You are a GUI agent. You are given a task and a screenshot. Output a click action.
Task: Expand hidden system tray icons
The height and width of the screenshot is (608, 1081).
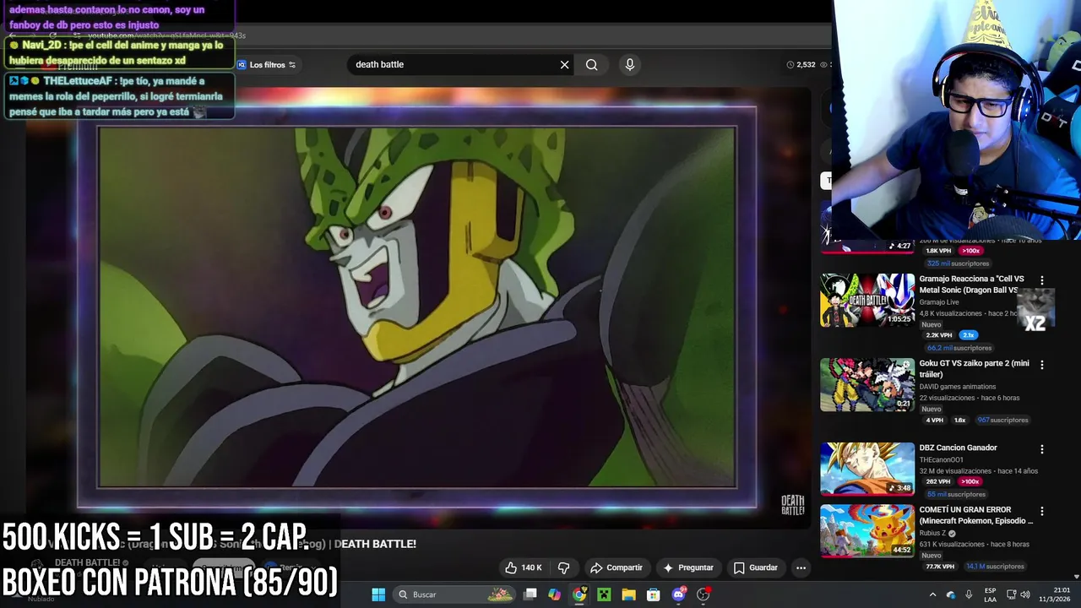932,594
